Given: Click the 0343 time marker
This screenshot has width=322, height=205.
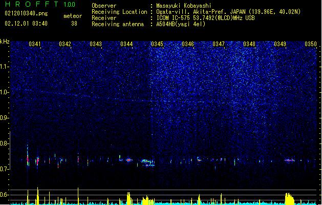Looking at the screenshot, I should tap(96, 44).
